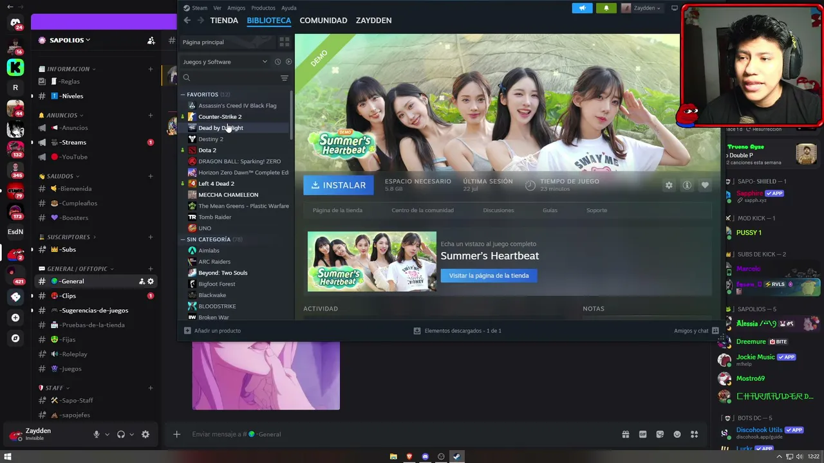824x463 pixels.
Task: Open the Centro de la comunidad link
Action: click(x=422, y=210)
